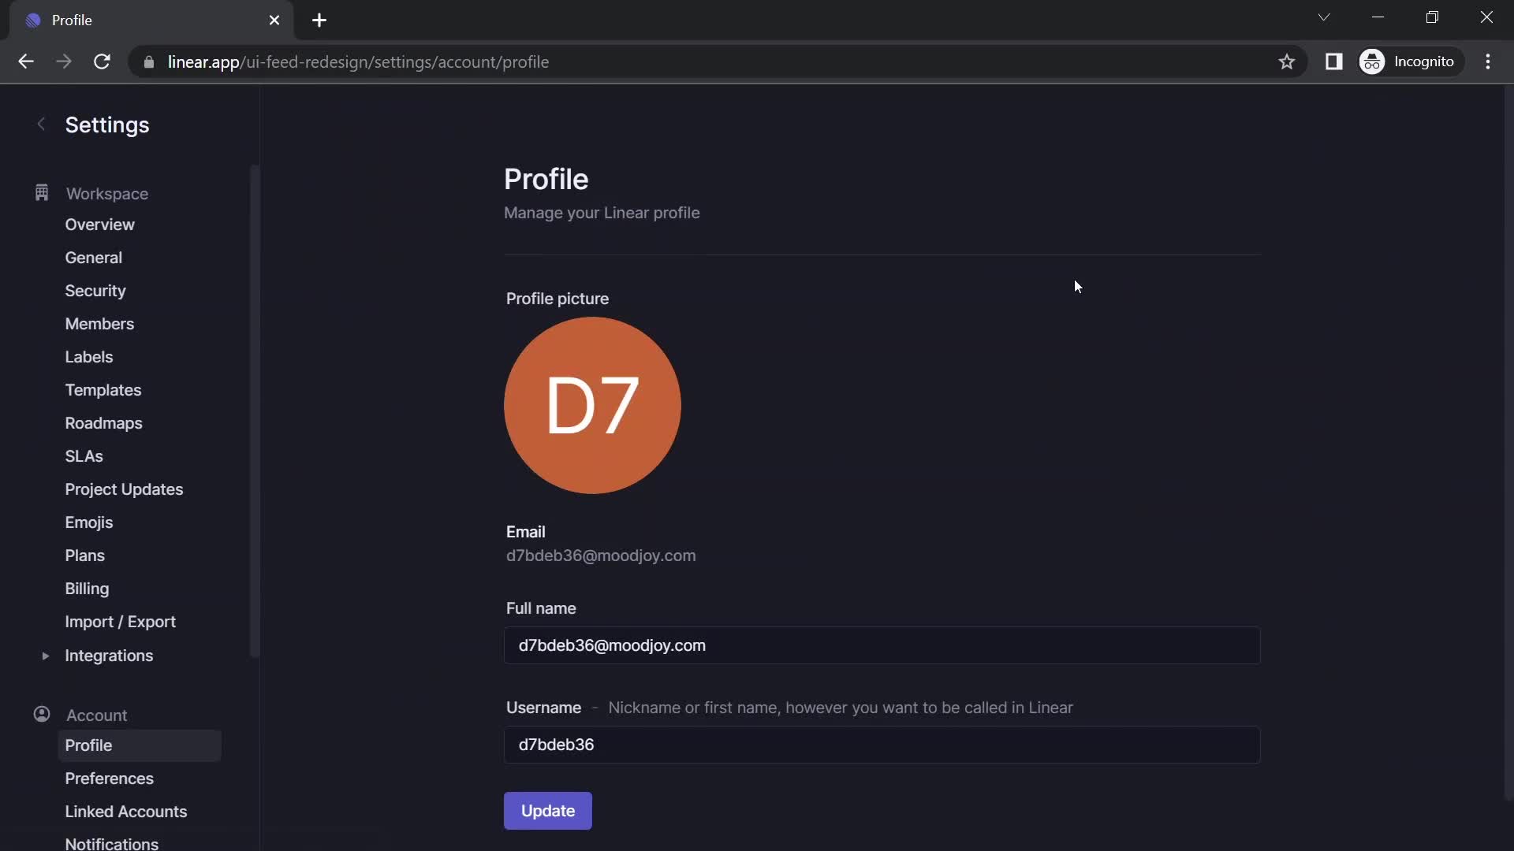Click the split screen browser icon
Screen dimensions: 1514x851
pos(1334,60)
